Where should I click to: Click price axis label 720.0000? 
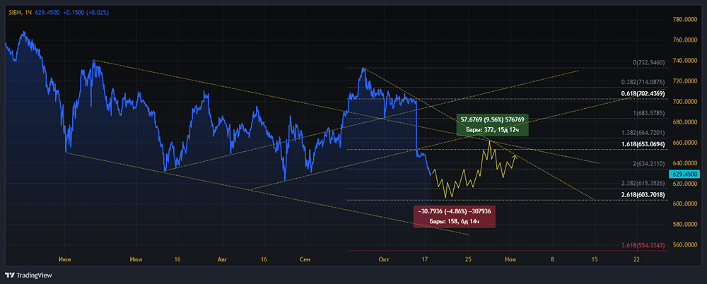pos(684,81)
